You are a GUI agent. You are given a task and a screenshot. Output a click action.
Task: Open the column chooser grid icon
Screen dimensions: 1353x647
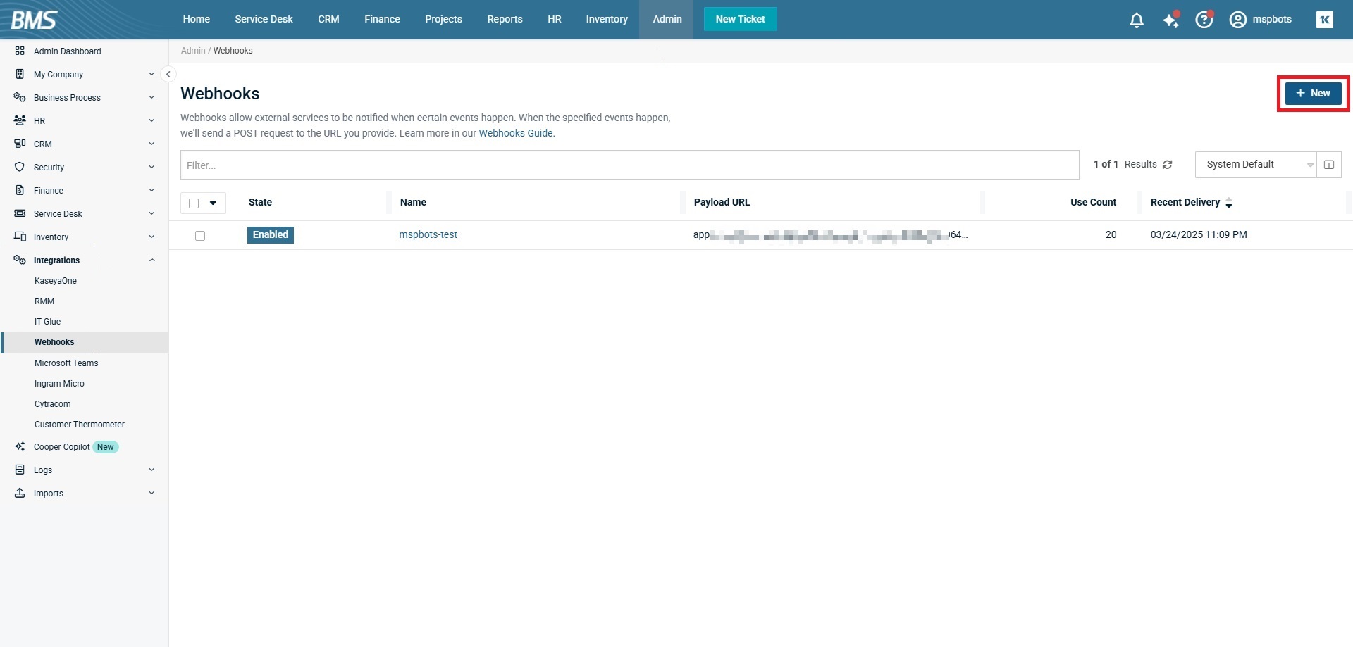(1328, 165)
